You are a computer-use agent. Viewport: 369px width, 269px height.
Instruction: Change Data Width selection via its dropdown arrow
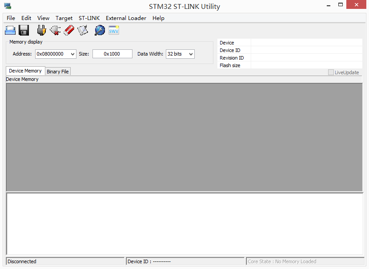pyautogui.click(x=192, y=54)
